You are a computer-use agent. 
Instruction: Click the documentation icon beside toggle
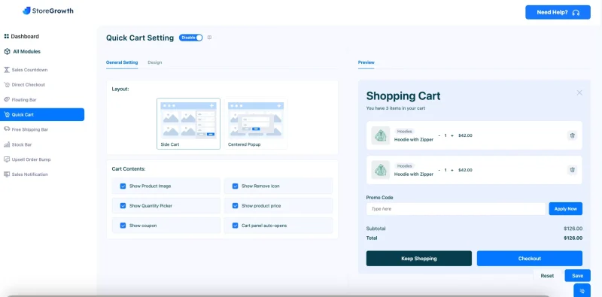point(209,38)
